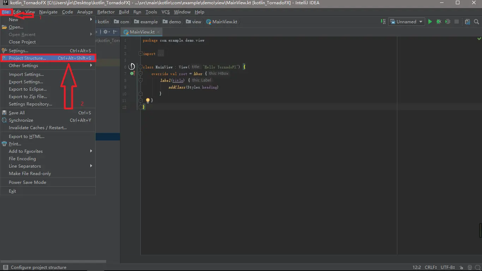This screenshot has width=482, height=271.
Task: Open the inspector hat icon in the status bar
Action: tap(470, 267)
